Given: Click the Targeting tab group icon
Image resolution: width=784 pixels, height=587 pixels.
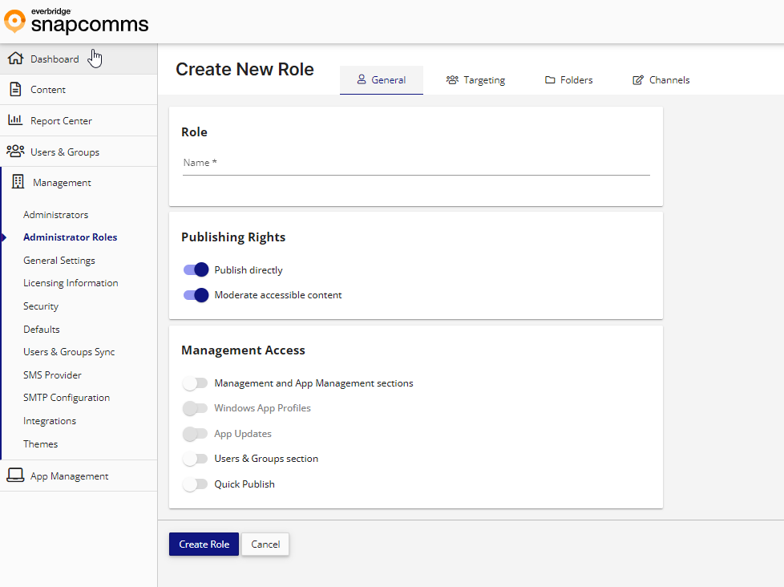Looking at the screenshot, I should 452,80.
